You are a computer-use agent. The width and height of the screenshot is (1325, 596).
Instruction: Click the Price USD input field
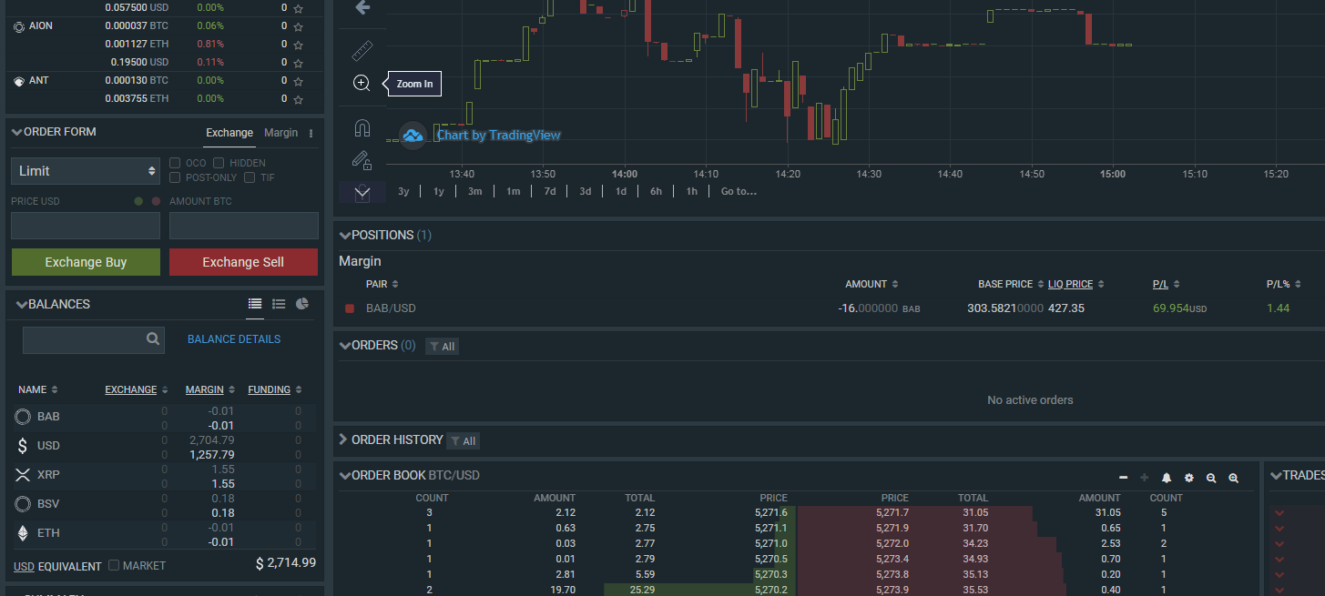[86, 226]
